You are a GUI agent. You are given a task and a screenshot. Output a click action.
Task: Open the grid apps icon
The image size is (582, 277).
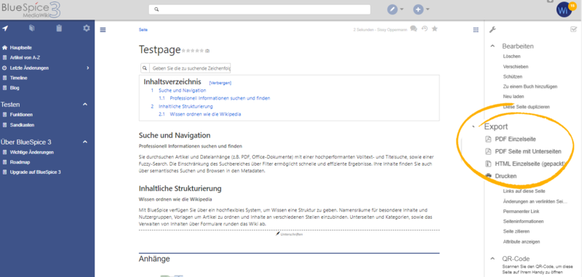pyautogui.click(x=476, y=30)
